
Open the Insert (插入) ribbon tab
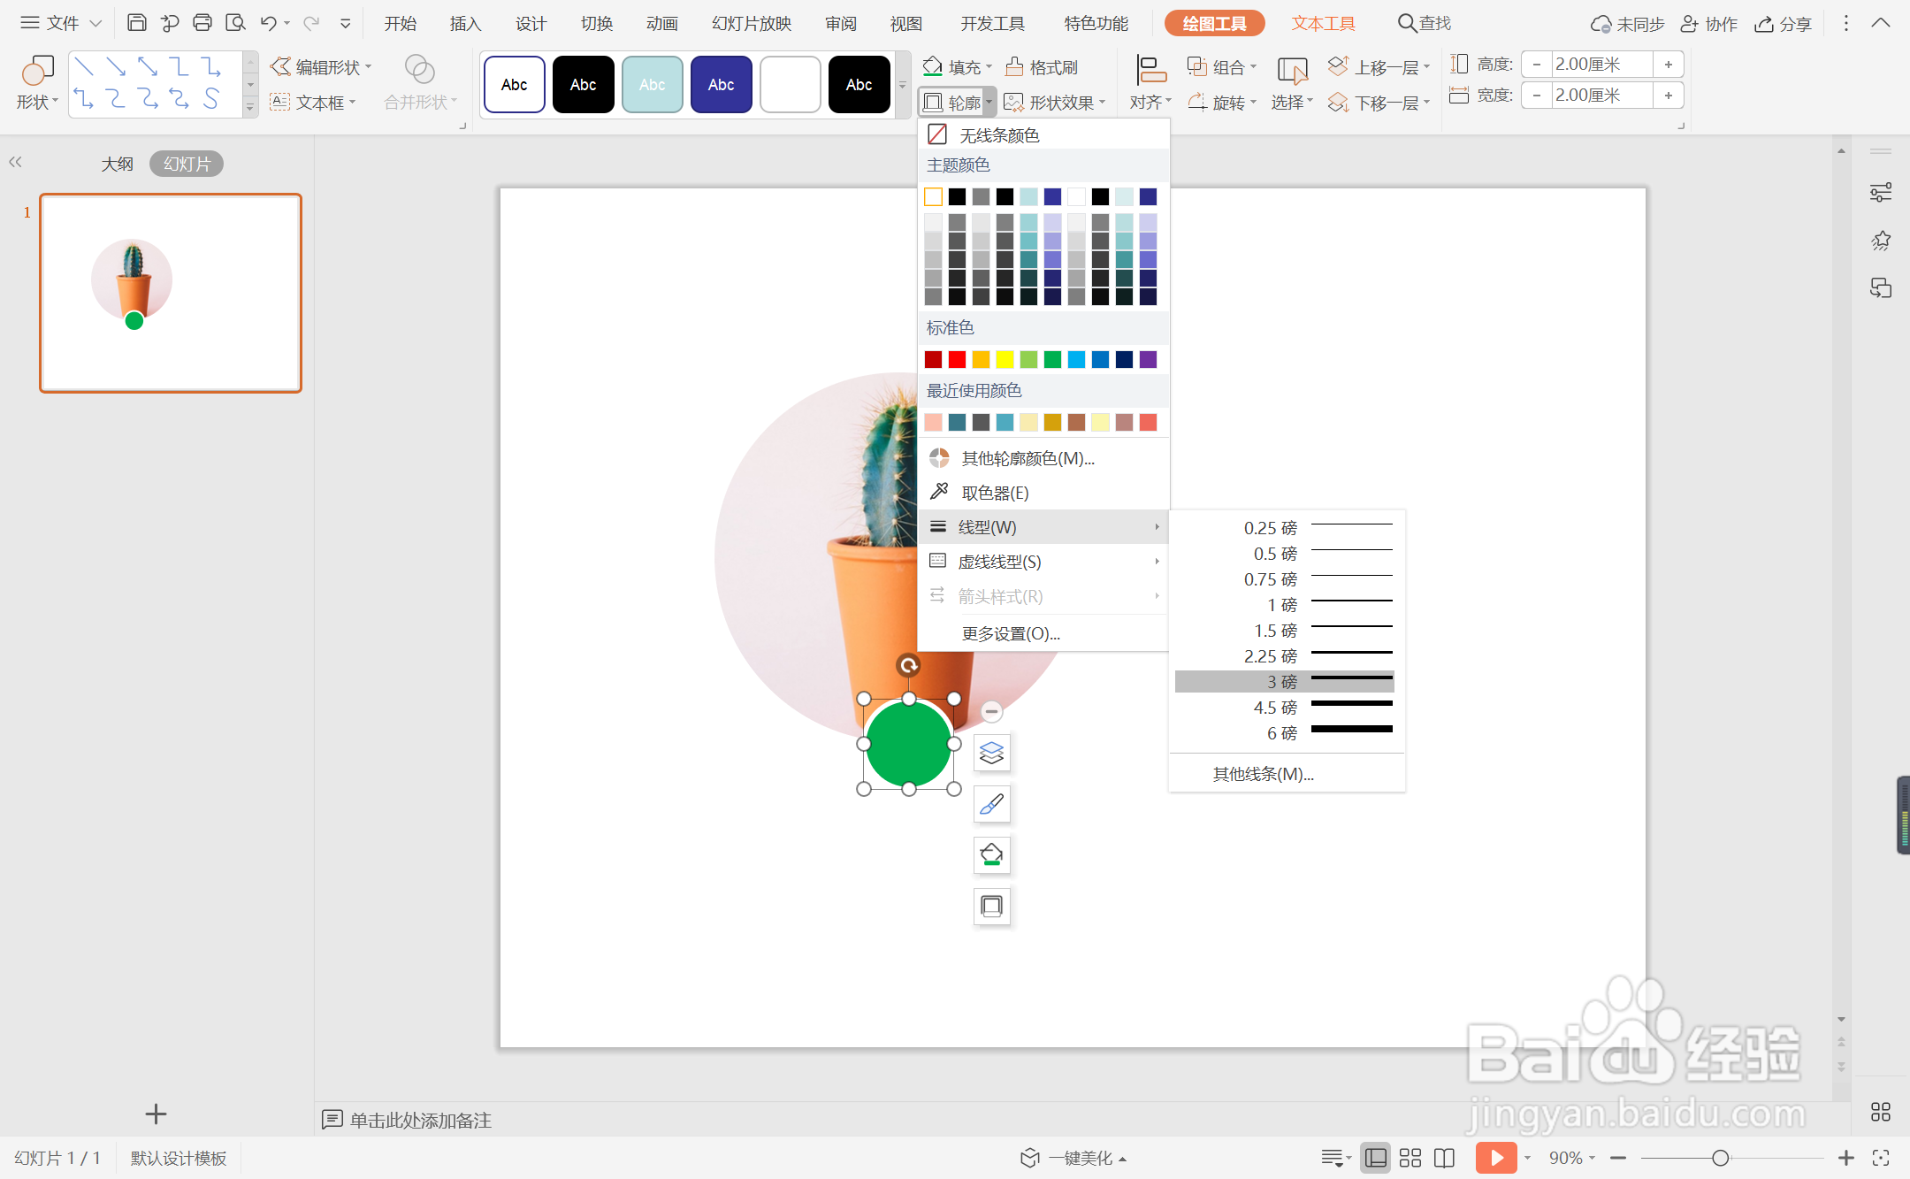click(x=465, y=24)
